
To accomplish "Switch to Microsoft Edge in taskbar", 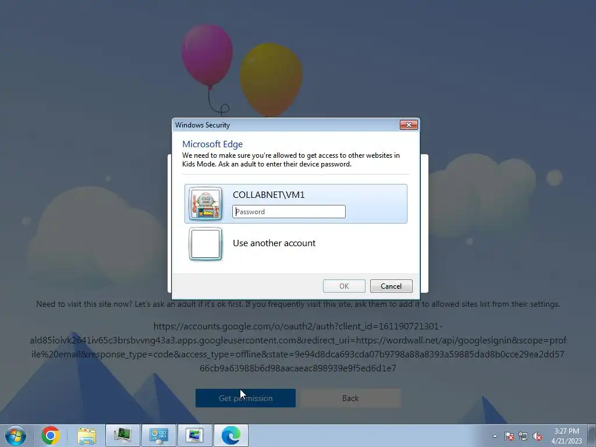I will click(230, 435).
